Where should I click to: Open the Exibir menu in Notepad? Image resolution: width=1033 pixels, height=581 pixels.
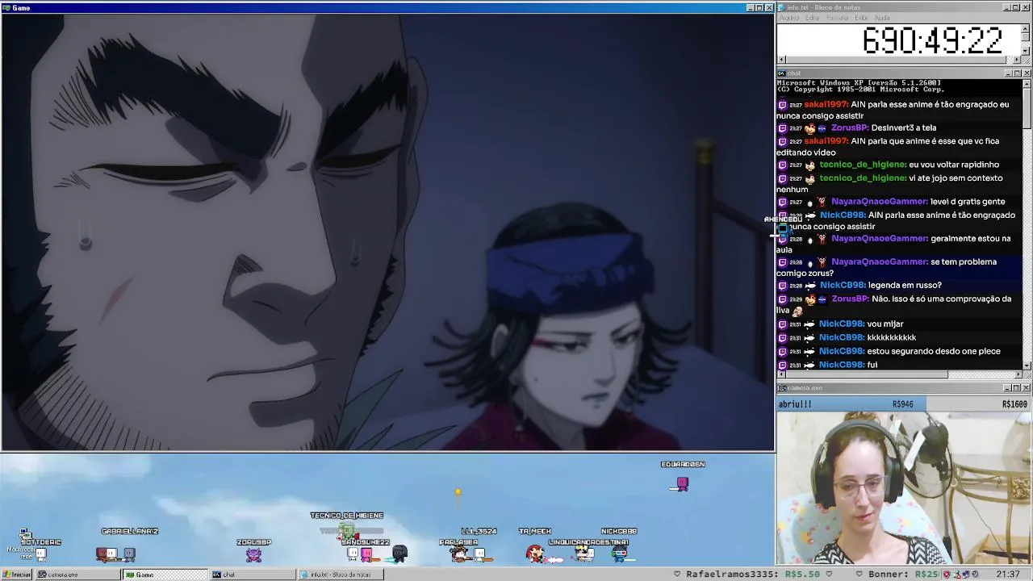pos(862,18)
